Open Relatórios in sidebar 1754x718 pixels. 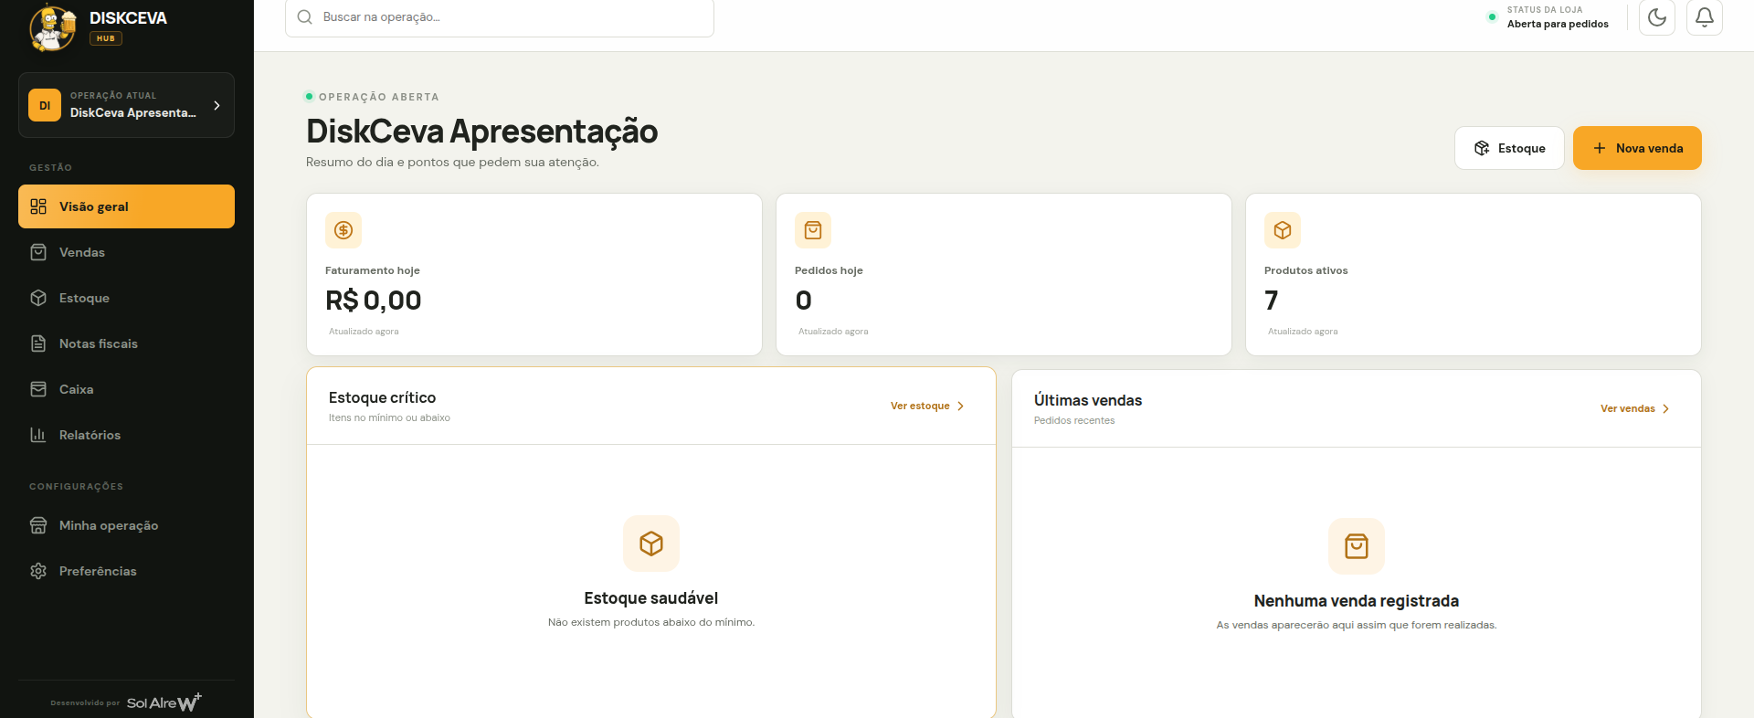click(x=126, y=435)
